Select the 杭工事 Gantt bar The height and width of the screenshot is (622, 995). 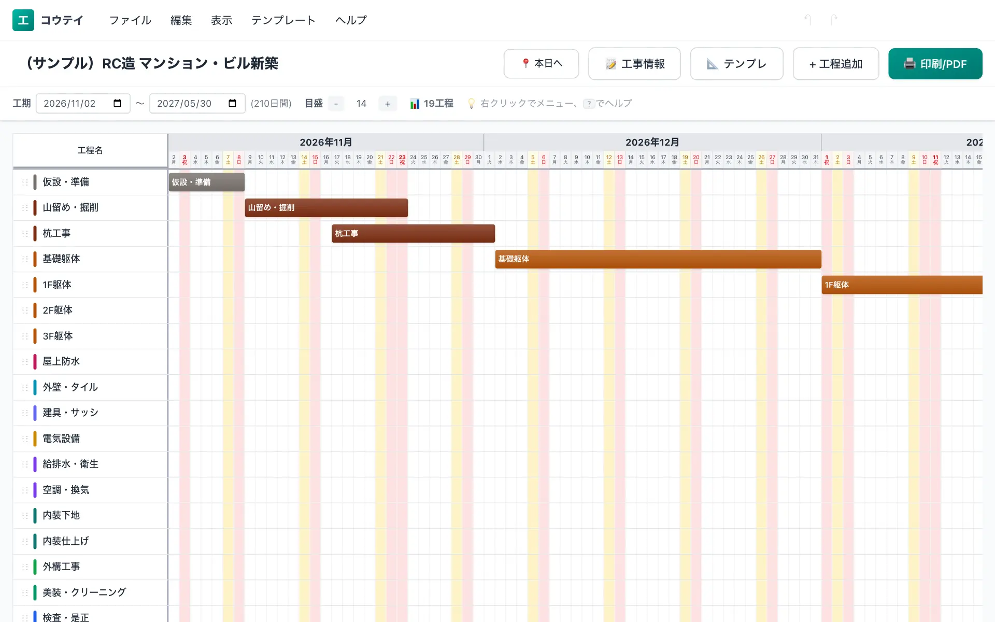tap(414, 233)
